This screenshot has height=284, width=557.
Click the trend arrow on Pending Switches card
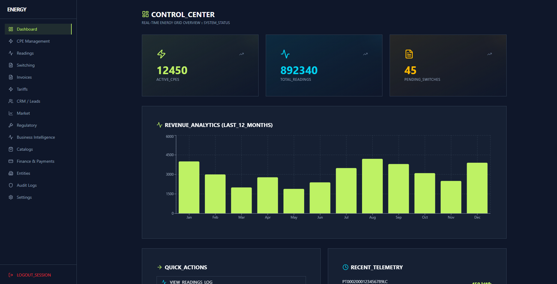coord(490,54)
